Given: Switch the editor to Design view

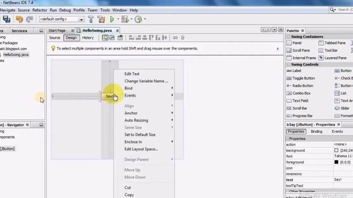Looking at the screenshot, I should tap(71, 38).
